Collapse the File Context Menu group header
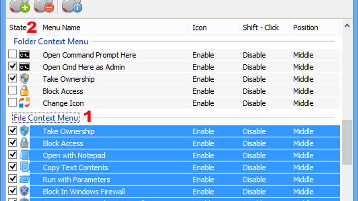This screenshot has width=358, height=201. 46,118
